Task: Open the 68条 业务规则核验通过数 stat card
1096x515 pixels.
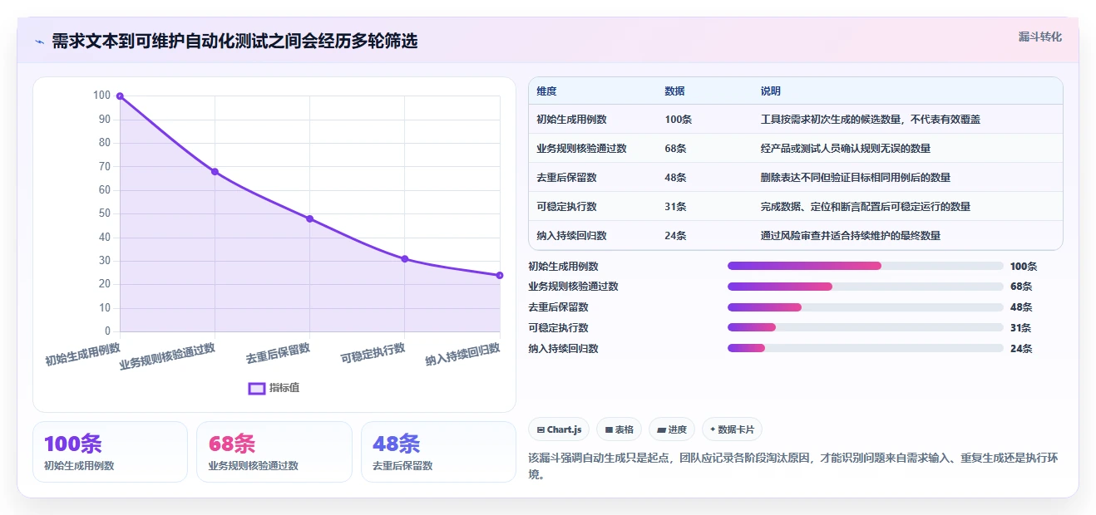Action: click(274, 452)
